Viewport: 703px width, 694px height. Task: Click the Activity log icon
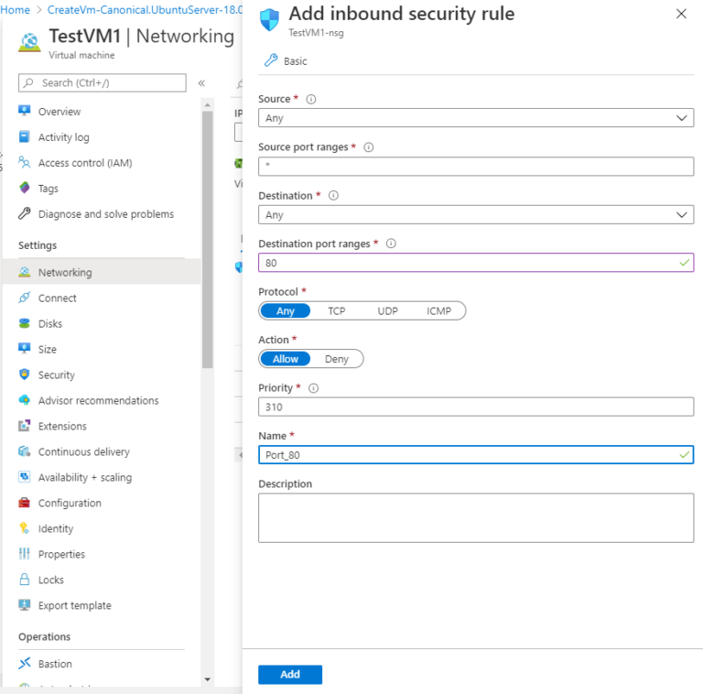(24, 136)
